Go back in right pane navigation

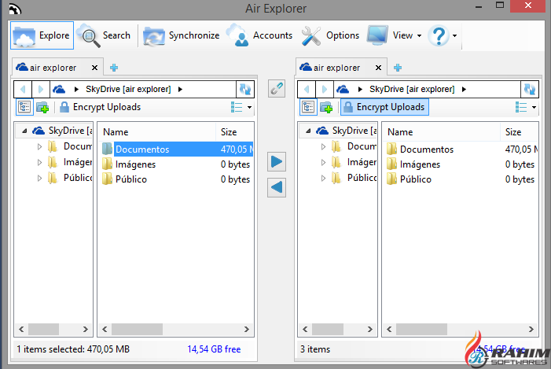click(x=307, y=90)
